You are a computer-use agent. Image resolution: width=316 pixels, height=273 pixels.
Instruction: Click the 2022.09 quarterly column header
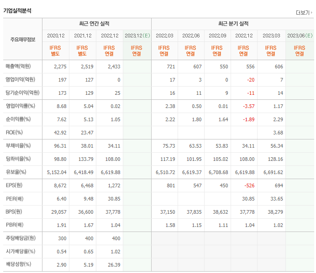[217, 36]
